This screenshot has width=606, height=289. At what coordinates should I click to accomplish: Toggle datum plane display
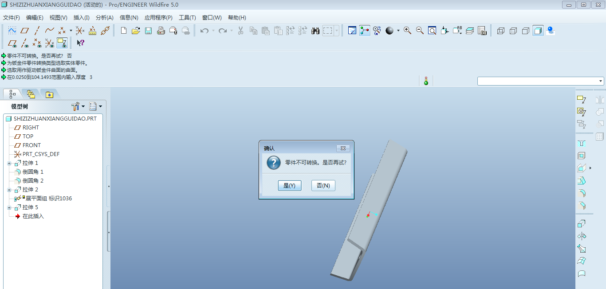point(12,43)
